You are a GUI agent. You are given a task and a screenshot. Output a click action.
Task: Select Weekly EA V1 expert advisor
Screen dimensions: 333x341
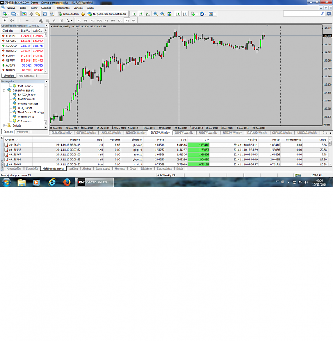[26, 117]
